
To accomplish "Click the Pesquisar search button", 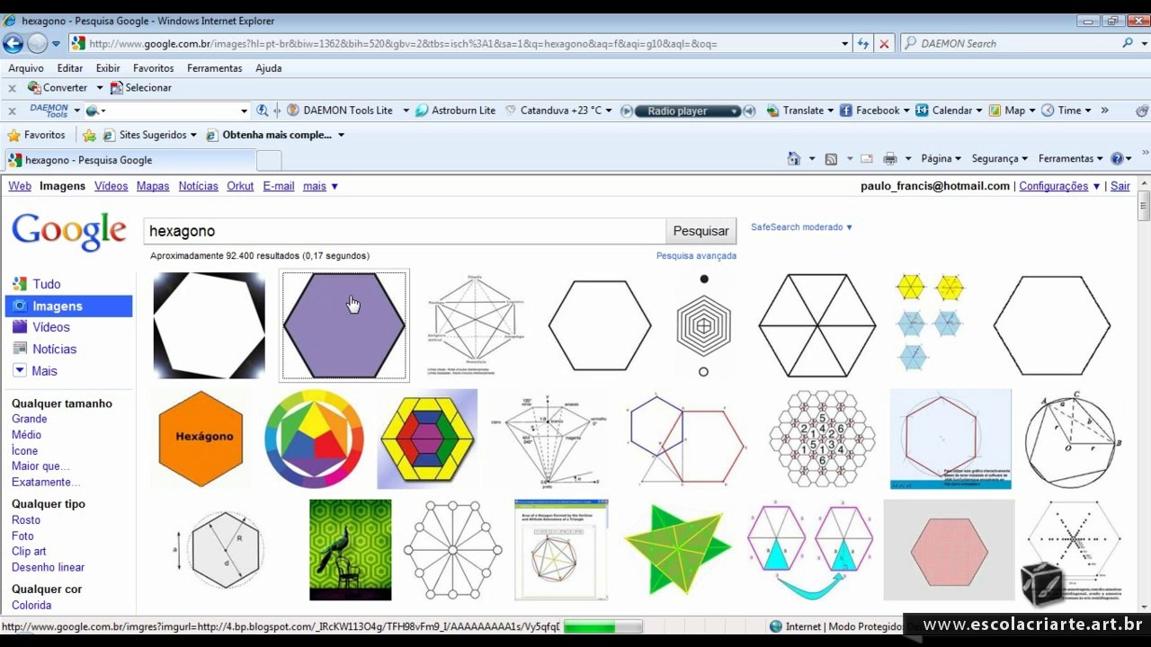I will pyautogui.click(x=701, y=231).
